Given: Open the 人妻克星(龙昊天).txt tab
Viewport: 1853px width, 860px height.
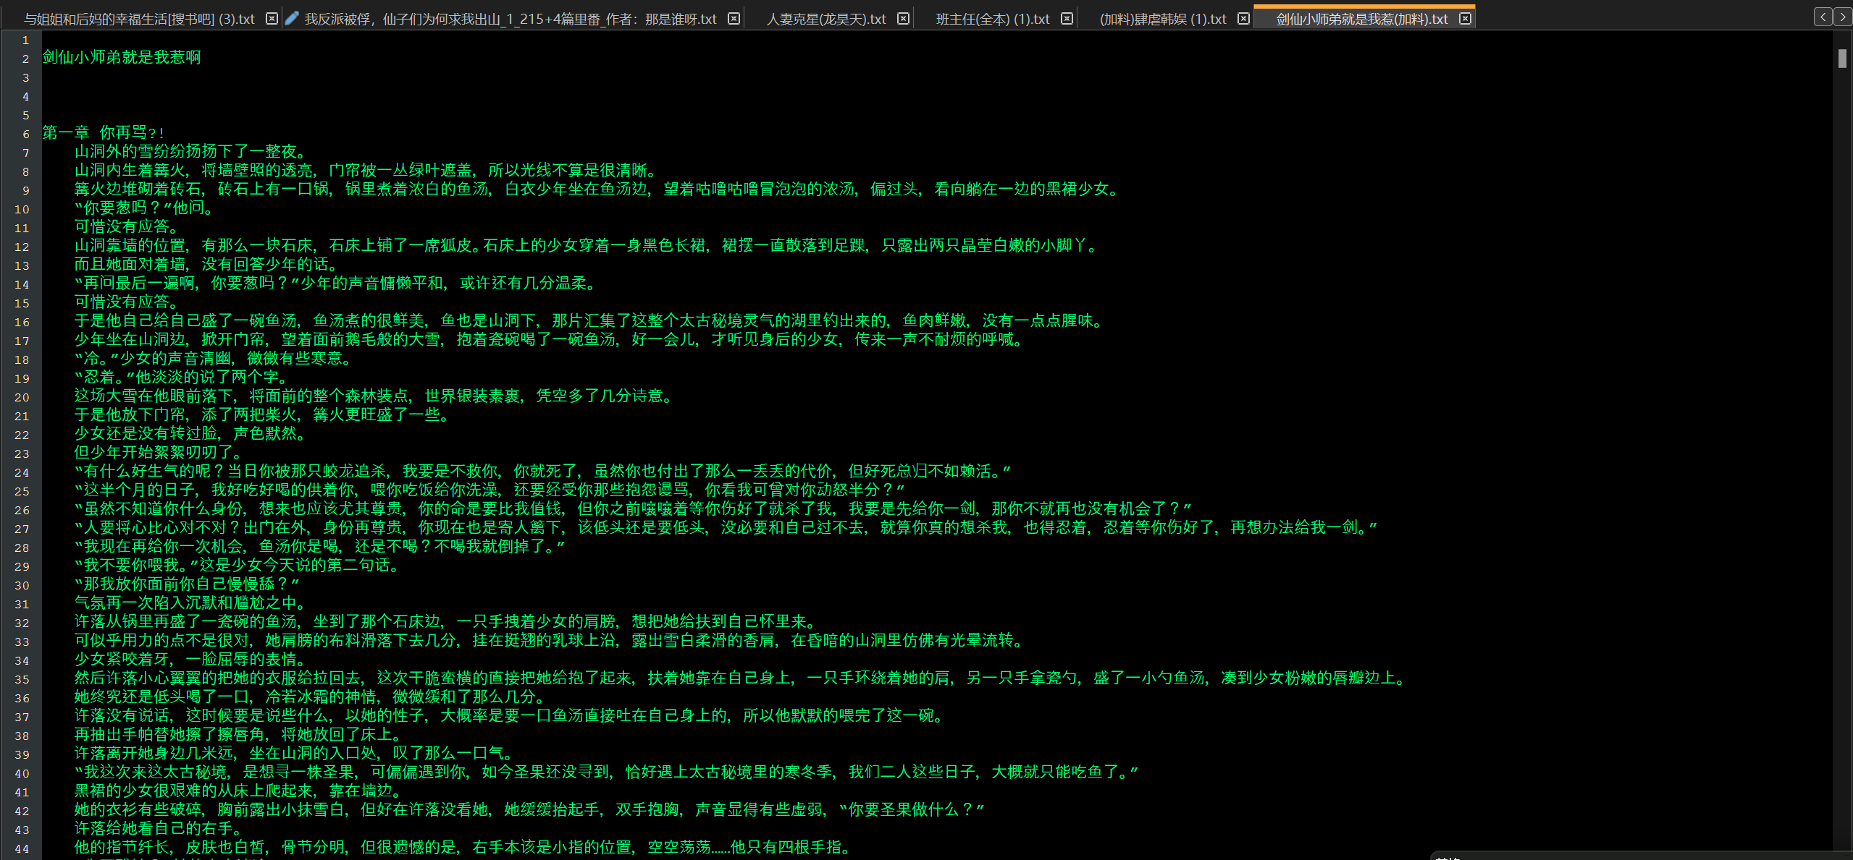Looking at the screenshot, I should tap(825, 20).
